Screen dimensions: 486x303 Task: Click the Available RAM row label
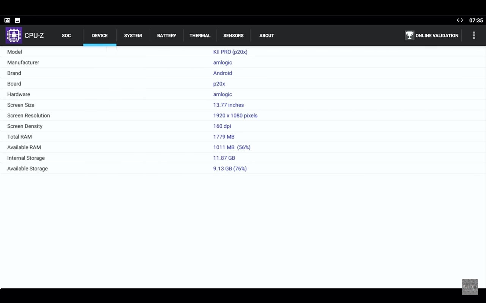(x=24, y=147)
